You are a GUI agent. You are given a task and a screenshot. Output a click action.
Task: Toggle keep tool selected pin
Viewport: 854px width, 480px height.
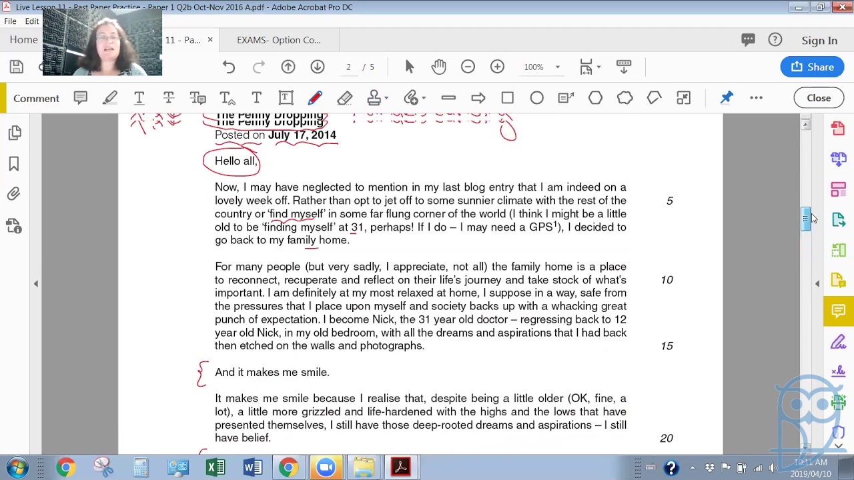click(727, 98)
